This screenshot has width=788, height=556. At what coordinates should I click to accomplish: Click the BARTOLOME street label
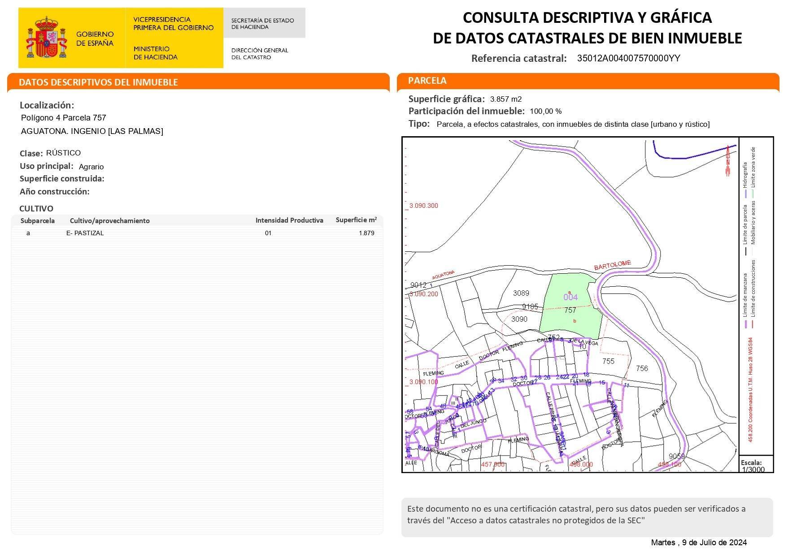point(612,265)
